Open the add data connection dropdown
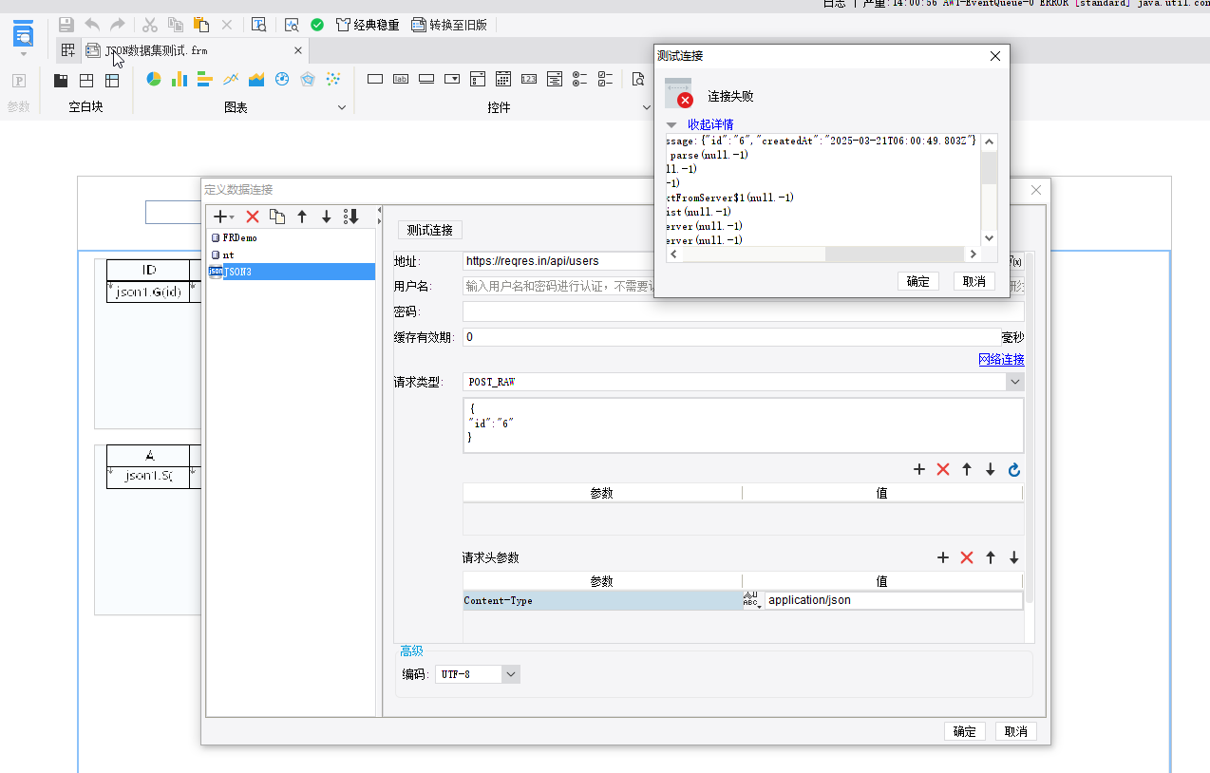Viewport: 1210px width, 773px height. pyautogui.click(x=224, y=217)
